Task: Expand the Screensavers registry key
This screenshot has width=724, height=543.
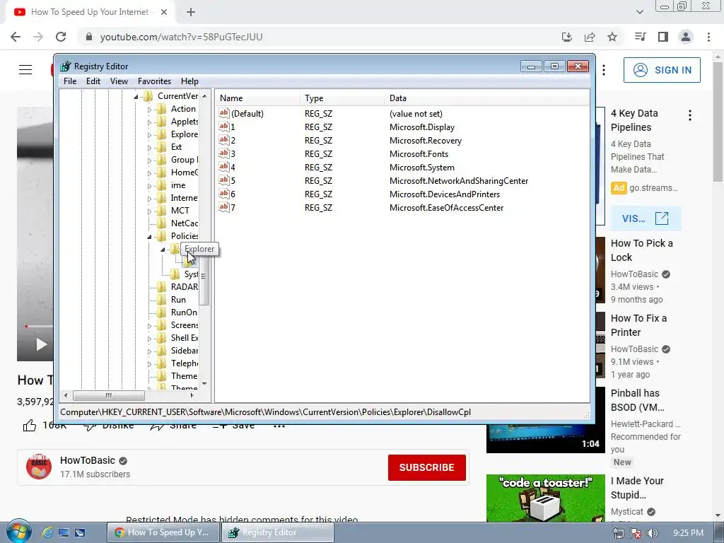Action: [149, 326]
